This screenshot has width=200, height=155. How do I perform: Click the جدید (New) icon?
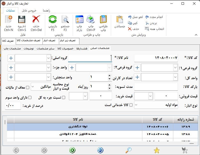(9, 19)
